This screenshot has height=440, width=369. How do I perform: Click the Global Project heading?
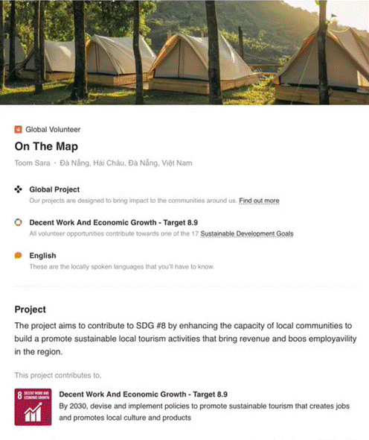tap(54, 189)
